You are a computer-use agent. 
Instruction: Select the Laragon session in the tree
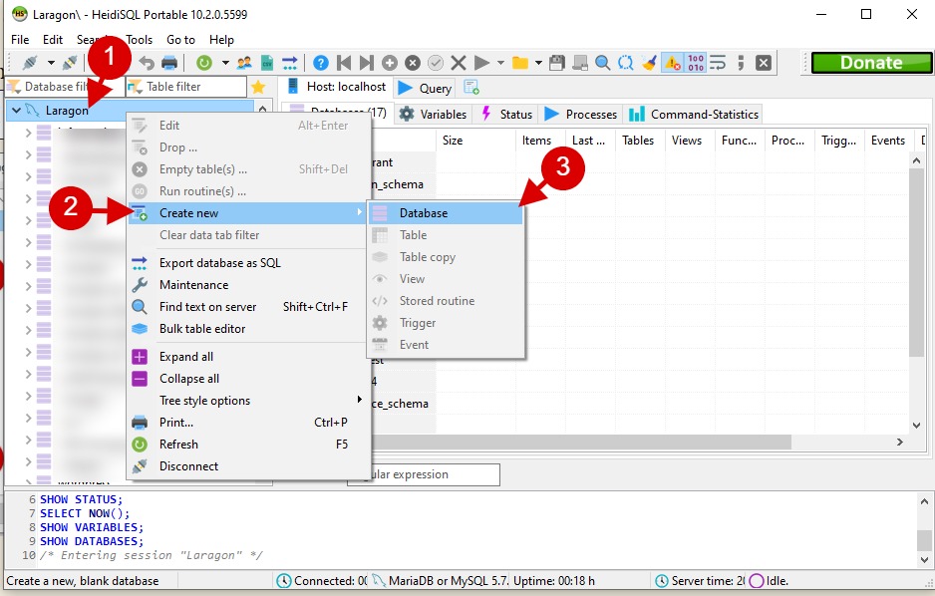point(67,111)
